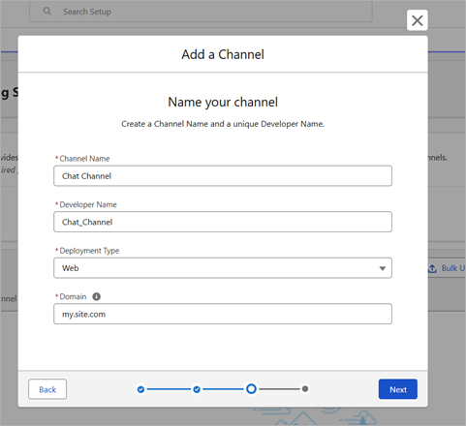Click the Deployment Type dropdown arrow
This screenshot has width=466, height=426.
(383, 268)
